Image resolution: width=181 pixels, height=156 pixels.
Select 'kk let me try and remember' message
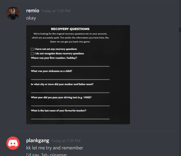55,148
